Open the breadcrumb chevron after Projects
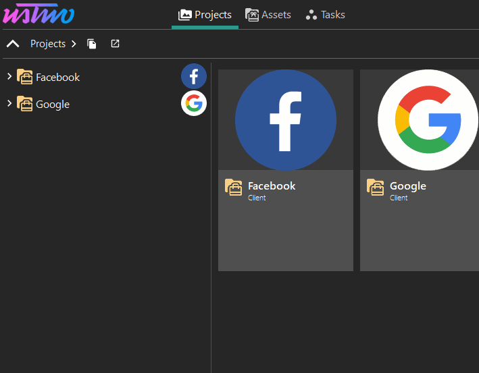The image size is (479, 373). click(74, 44)
